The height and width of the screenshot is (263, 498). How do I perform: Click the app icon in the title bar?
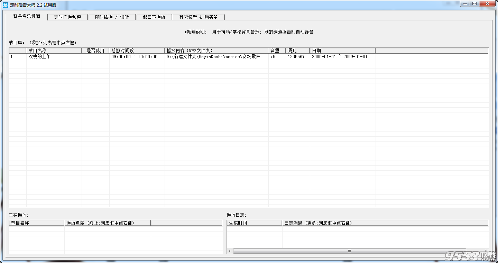click(6, 5)
